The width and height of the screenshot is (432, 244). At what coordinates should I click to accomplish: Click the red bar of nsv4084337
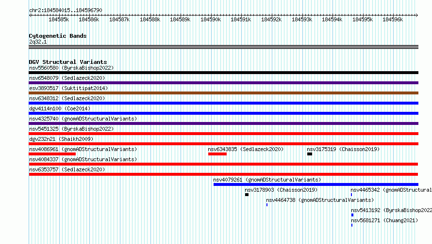click(223, 164)
